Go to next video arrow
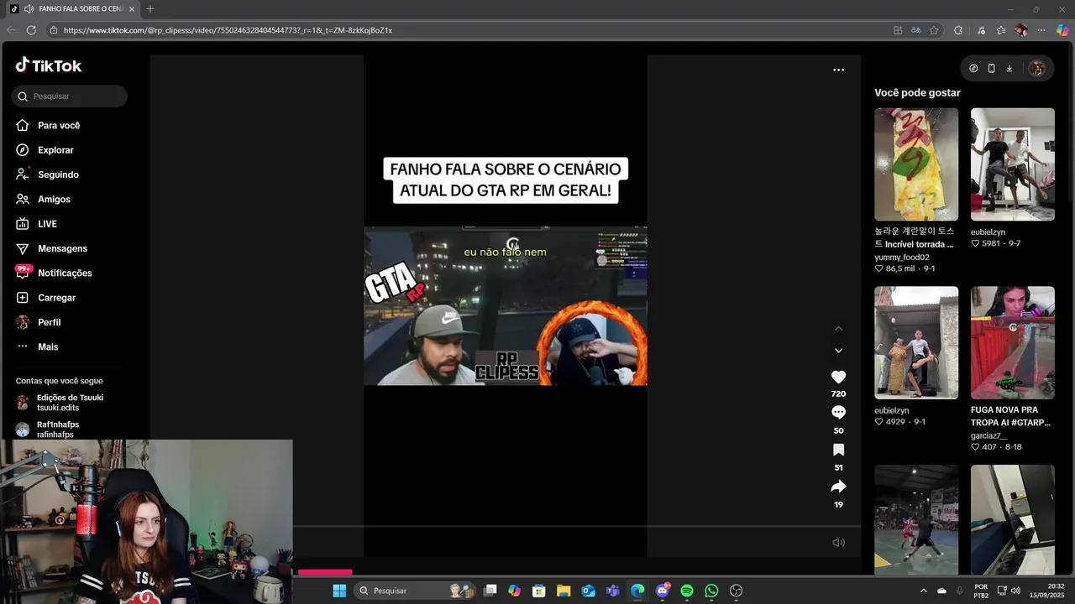The height and width of the screenshot is (604, 1075). (838, 351)
